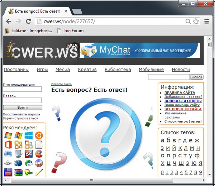The image size is (215, 186).
Task: Open the orange Ubuntu logo icon
Action: coord(39,135)
